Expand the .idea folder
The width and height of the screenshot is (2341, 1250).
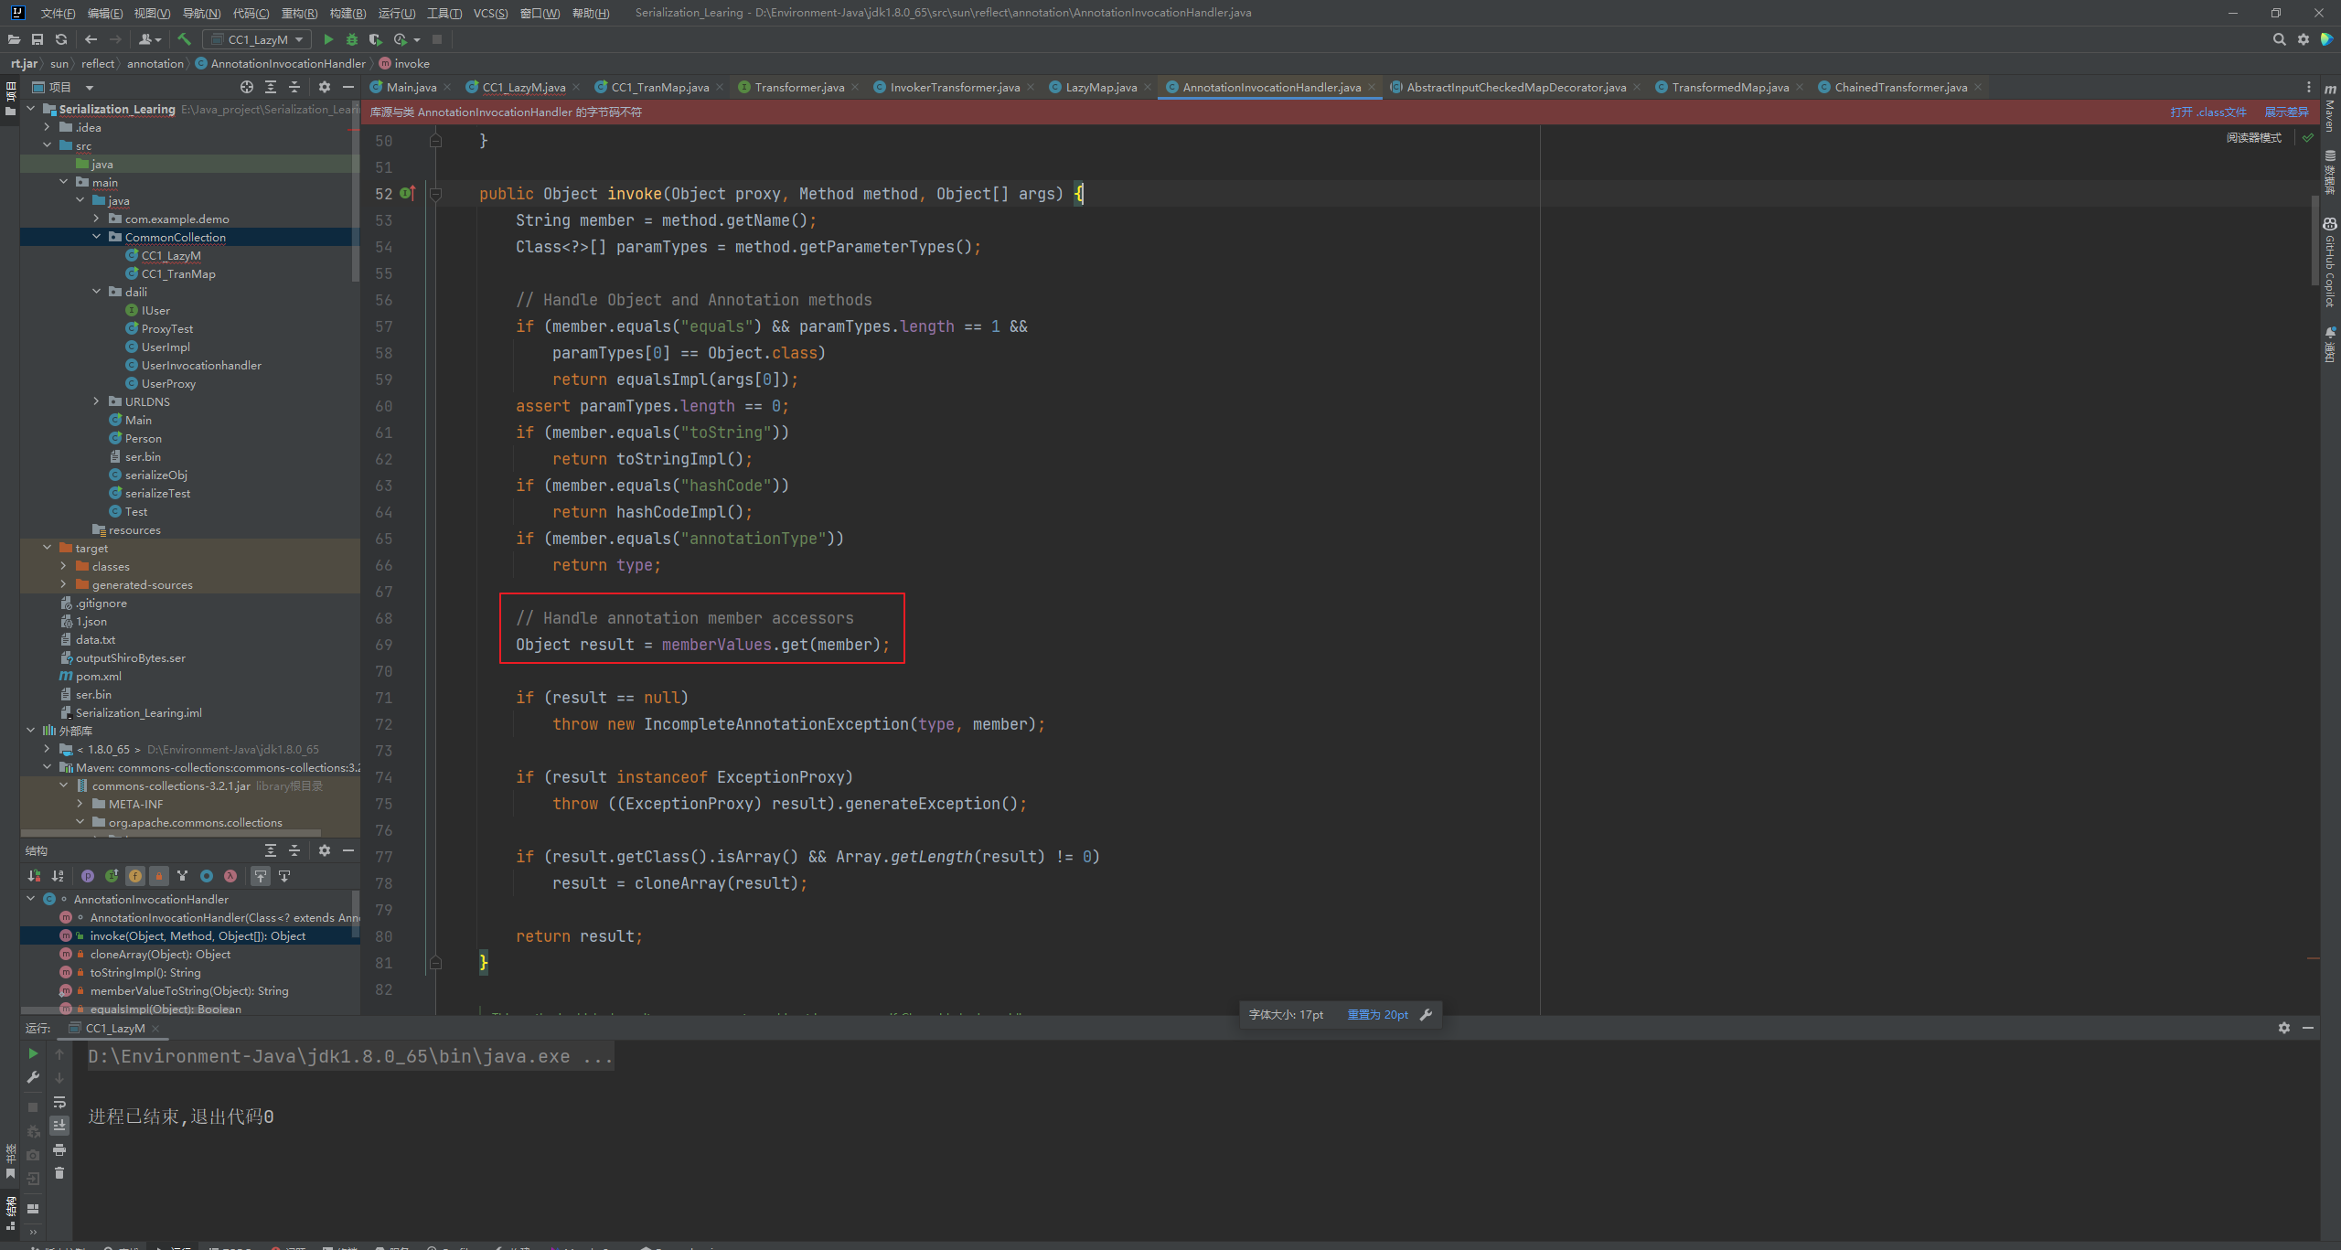[x=48, y=127]
